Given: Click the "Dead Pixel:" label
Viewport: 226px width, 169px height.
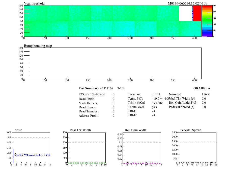Looking at the screenshot, I should (86, 99).
